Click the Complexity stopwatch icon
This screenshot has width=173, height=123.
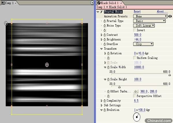click(x=105, y=101)
